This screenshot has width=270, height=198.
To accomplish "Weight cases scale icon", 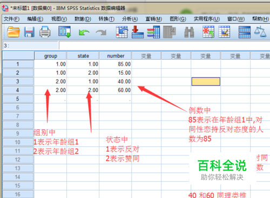I will point(260,32).
